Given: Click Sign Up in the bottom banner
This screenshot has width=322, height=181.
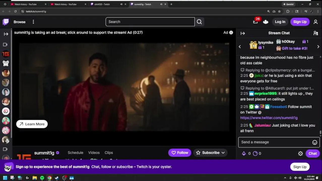Looking at the screenshot, I should coord(300,167).
